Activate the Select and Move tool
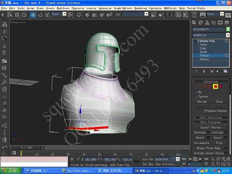This screenshot has height=174, width=232. pyautogui.click(x=33, y=15)
